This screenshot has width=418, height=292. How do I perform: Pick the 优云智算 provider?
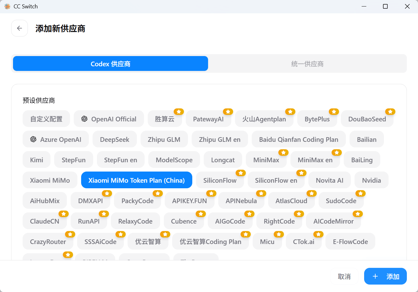pos(148,242)
